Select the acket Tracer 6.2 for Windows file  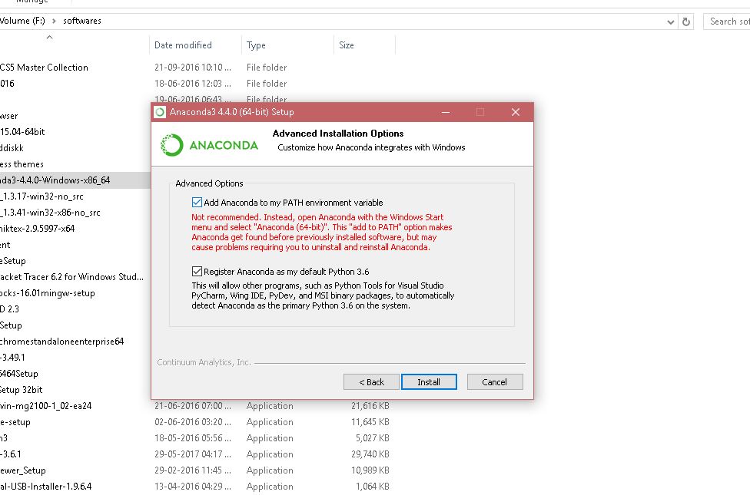point(71,277)
